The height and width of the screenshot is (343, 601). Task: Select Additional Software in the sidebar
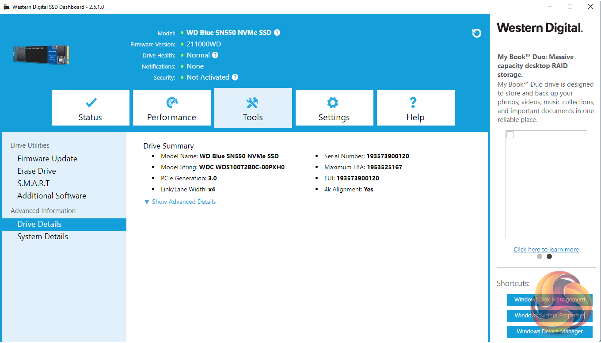[52, 196]
